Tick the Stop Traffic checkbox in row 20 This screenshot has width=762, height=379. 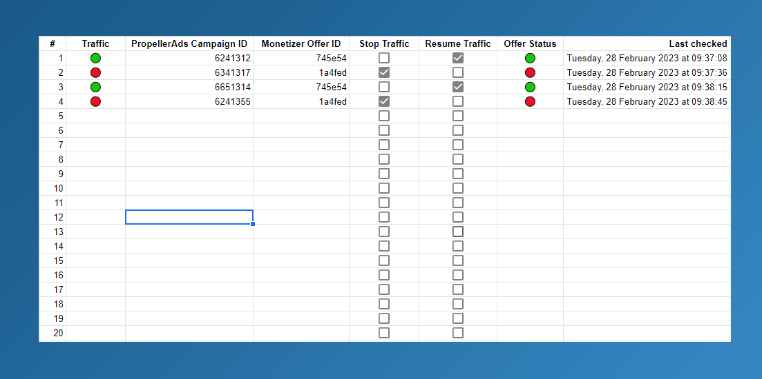click(384, 333)
